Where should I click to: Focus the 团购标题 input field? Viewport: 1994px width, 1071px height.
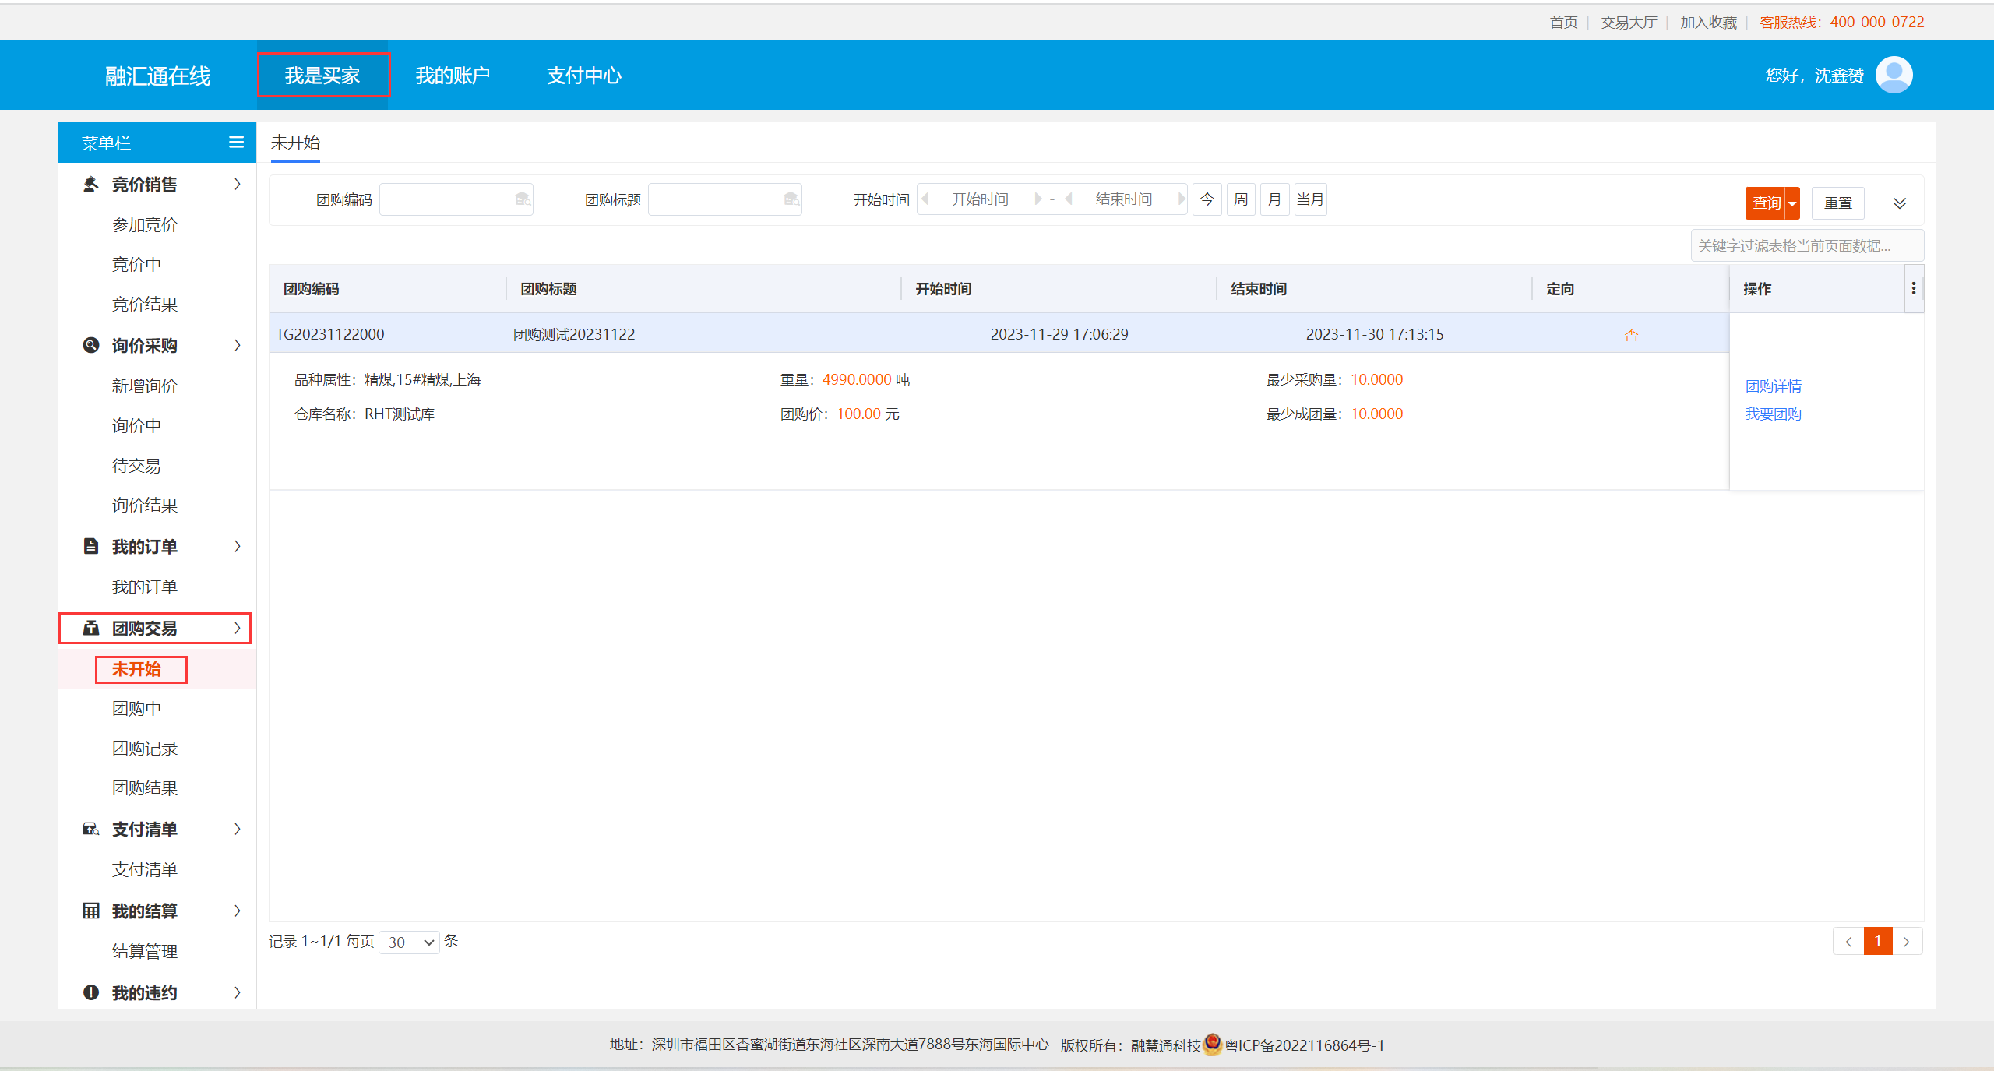coord(725,199)
